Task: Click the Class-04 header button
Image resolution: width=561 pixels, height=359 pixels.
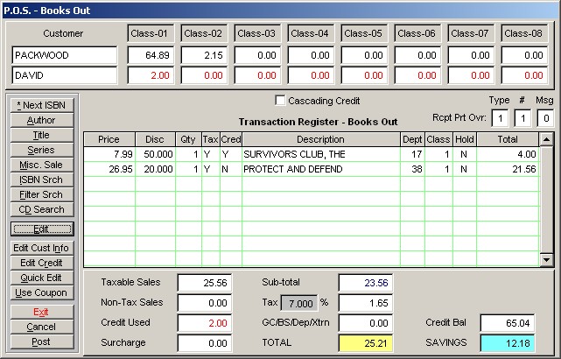Action: click(x=311, y=33)
